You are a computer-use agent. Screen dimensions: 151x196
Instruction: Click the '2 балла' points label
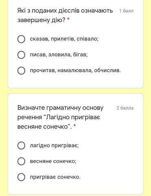(125, 108)
